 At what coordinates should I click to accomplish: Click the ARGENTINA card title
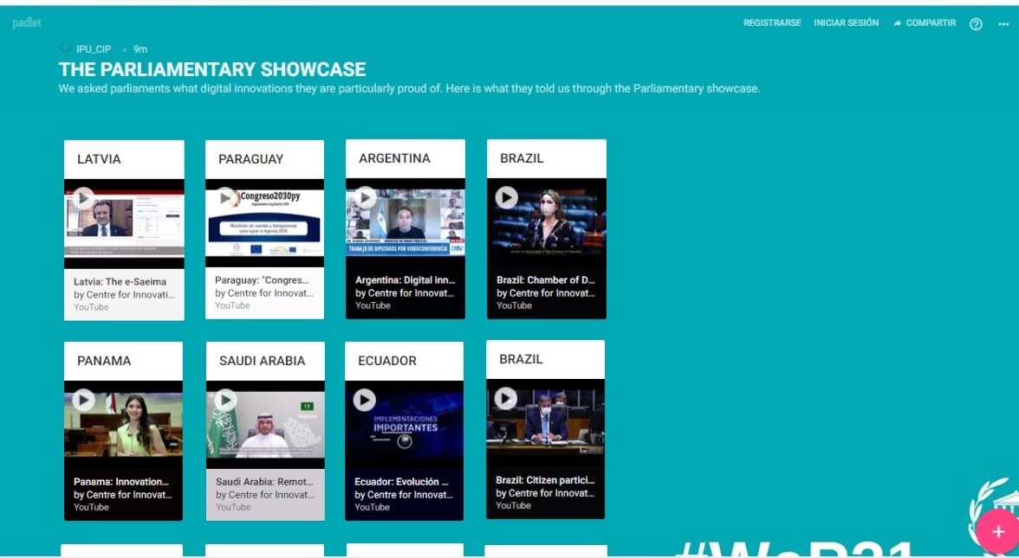[x=394, y=158]
